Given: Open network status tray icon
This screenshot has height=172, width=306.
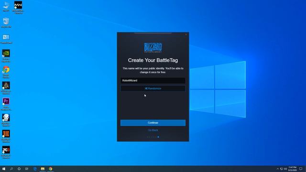Looking at the screenshot, I should coord(282,169).
